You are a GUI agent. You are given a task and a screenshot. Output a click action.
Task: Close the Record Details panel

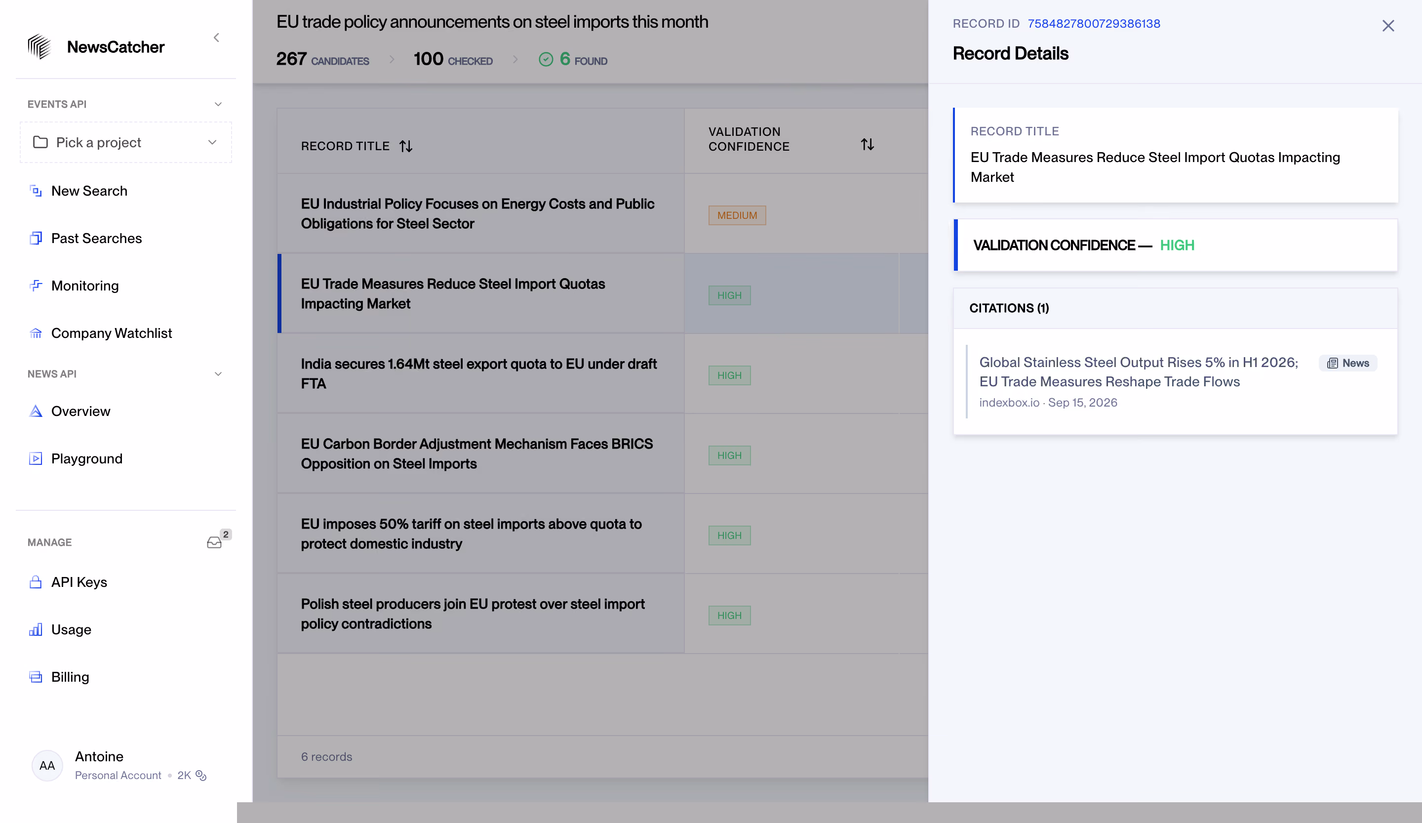pyautogui.click(x=1388, y=26)
